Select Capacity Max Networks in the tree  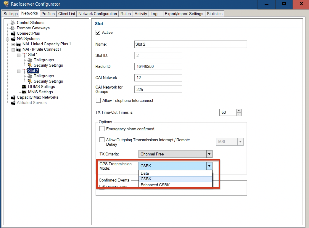(38, 97)
